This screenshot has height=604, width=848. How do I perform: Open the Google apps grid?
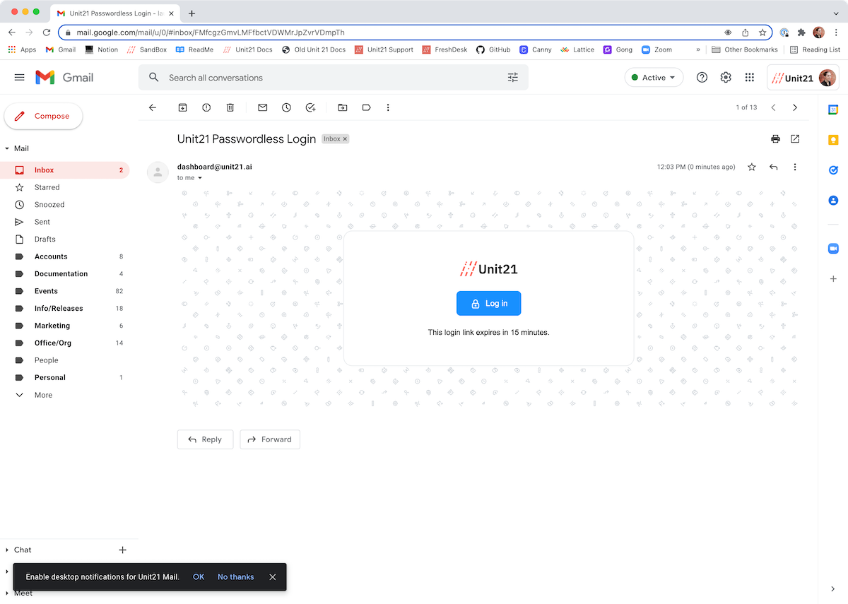[750, 78]
